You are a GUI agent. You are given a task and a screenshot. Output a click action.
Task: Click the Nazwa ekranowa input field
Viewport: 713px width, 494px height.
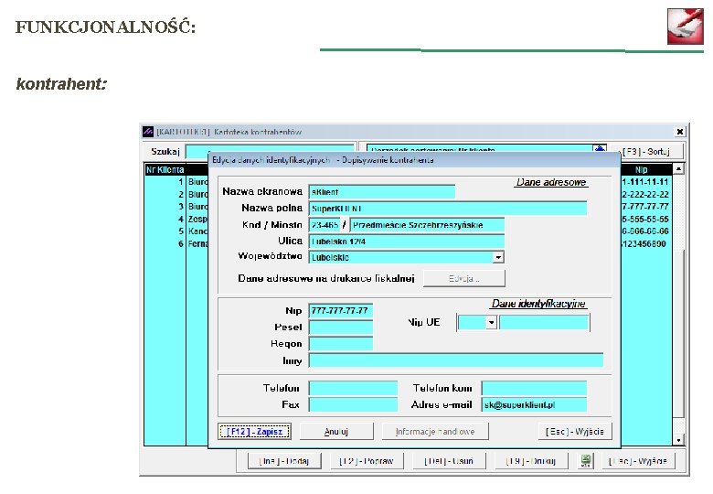pyautogui.click(x=382, y=192)
